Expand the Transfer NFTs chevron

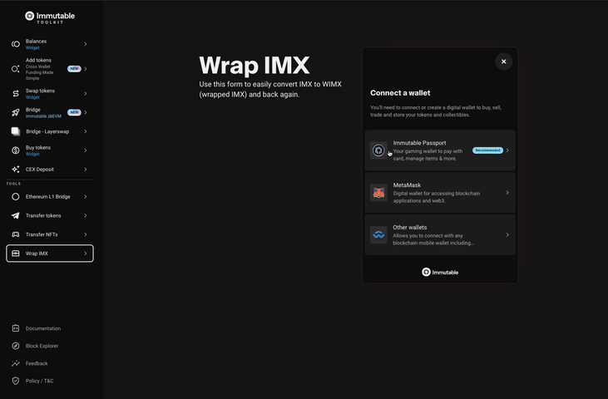(86, 234)
